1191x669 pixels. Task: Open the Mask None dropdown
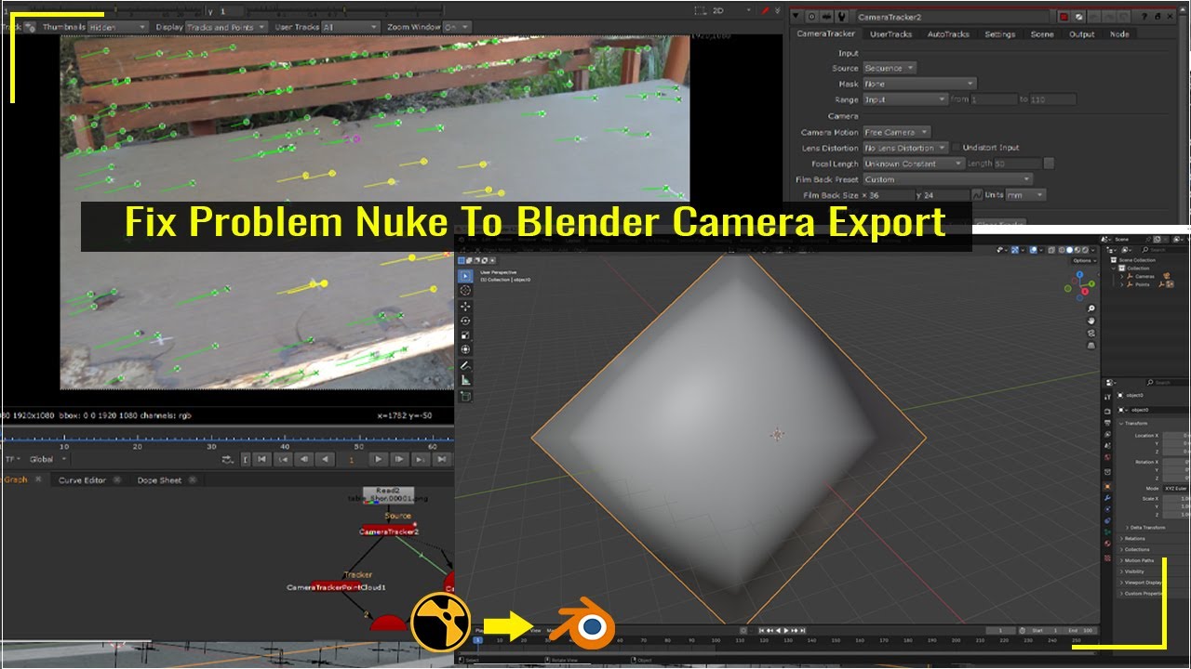[x=919, y=84]
